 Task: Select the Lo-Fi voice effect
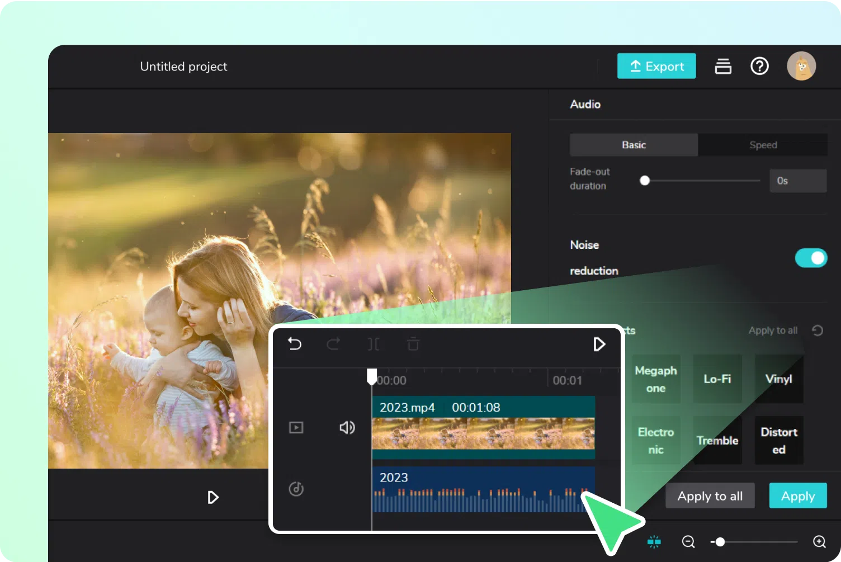tap(717, 379)
